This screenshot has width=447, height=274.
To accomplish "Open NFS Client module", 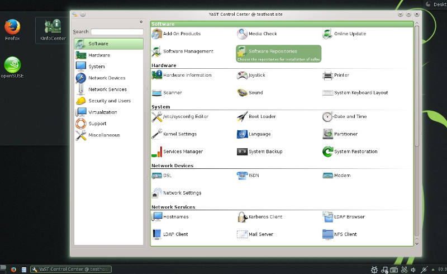I will click(x=340, y=234).
